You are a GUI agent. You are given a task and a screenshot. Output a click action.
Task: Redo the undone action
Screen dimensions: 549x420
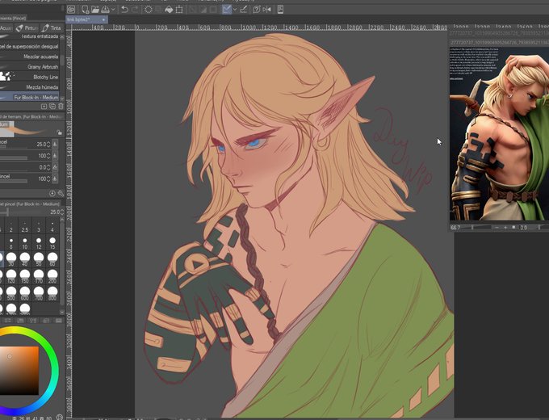click(135, 10)
